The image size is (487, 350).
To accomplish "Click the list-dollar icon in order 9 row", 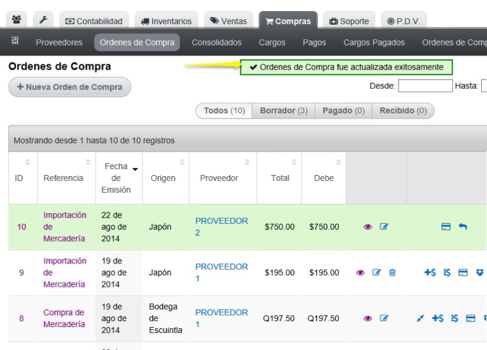I will click(447, 272).
